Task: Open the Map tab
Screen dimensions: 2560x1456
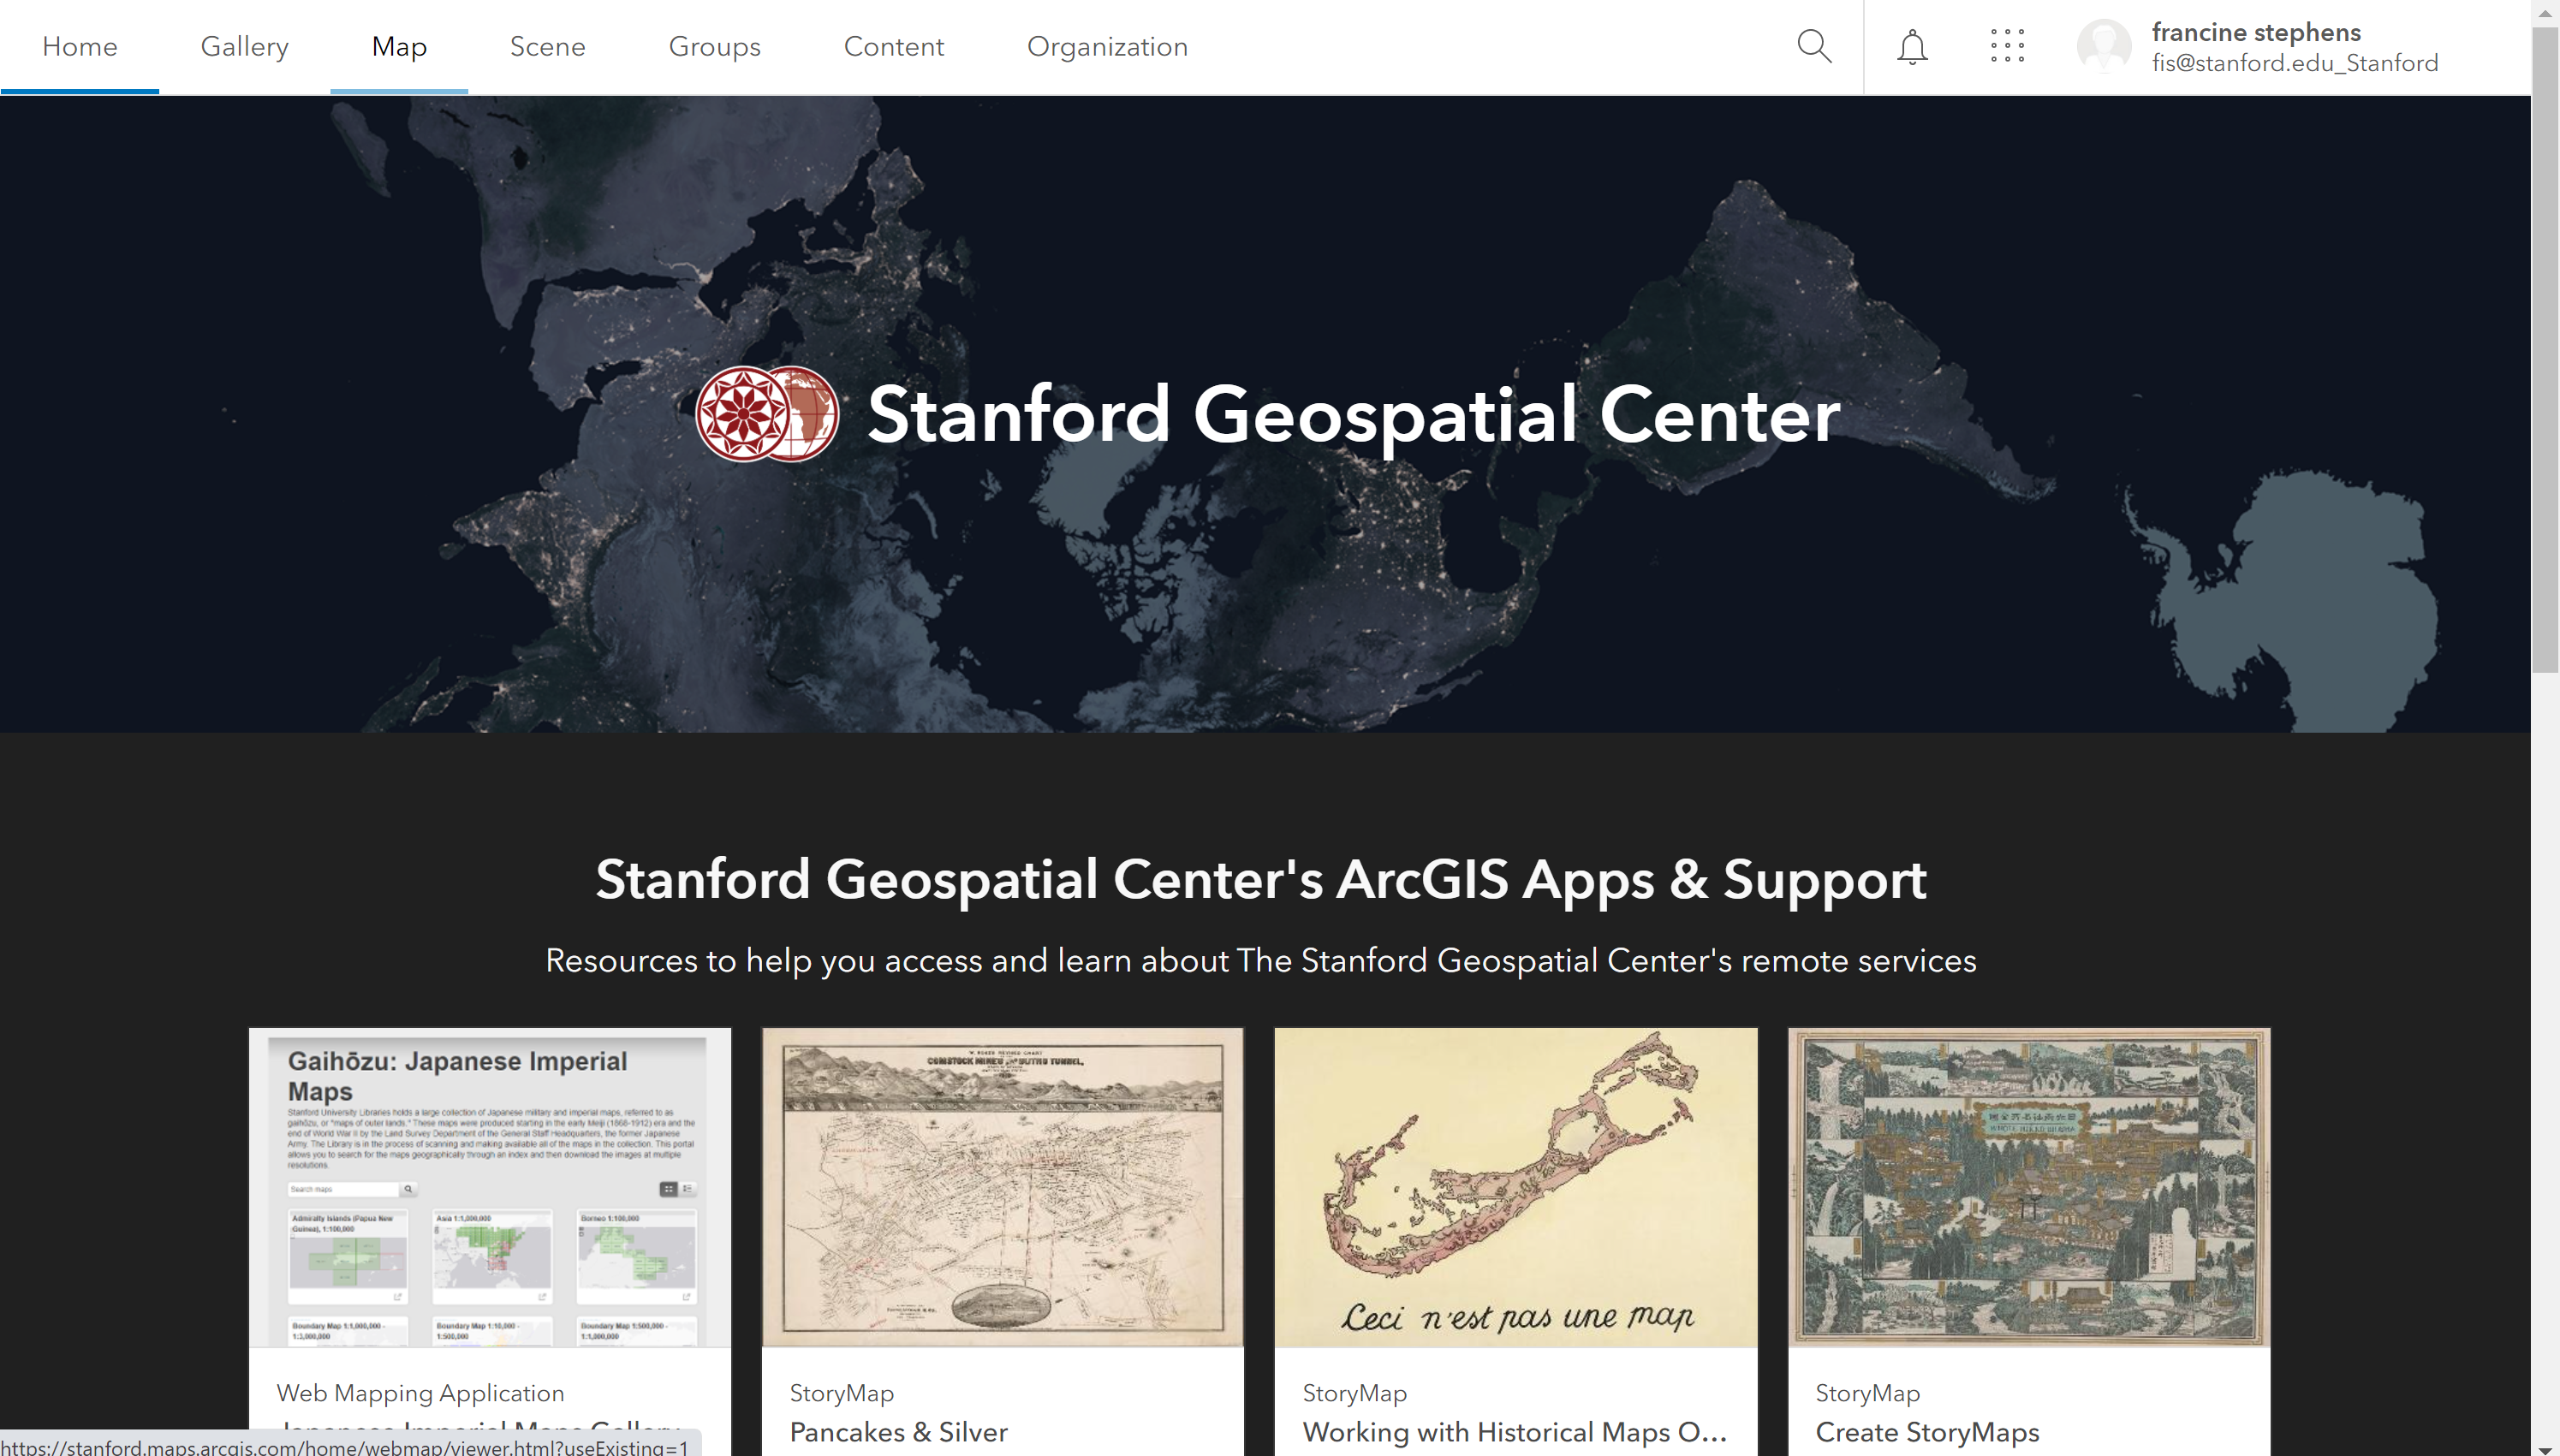Action: (399, 46)
